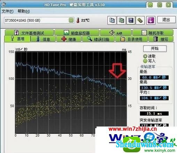Click the 退出 exit button
This screenshot has width=177, height=153.
(166, 20)
